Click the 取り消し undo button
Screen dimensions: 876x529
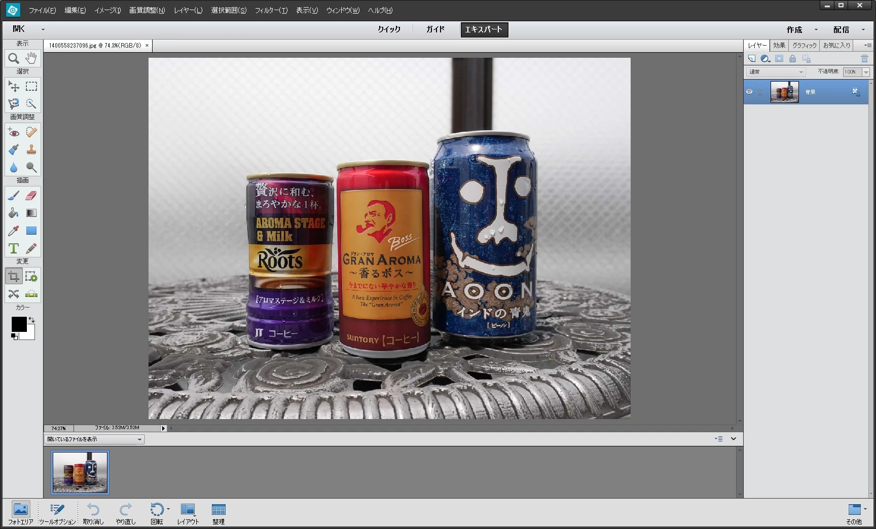click(x=93, y=513)
